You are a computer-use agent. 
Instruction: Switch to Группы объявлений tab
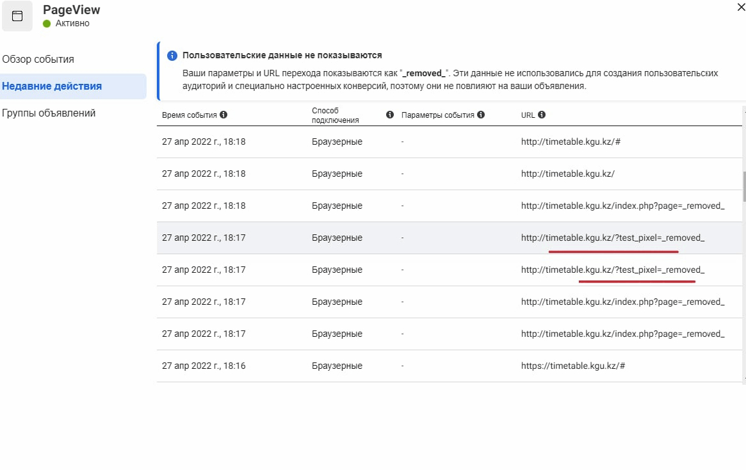pos(49,113)
